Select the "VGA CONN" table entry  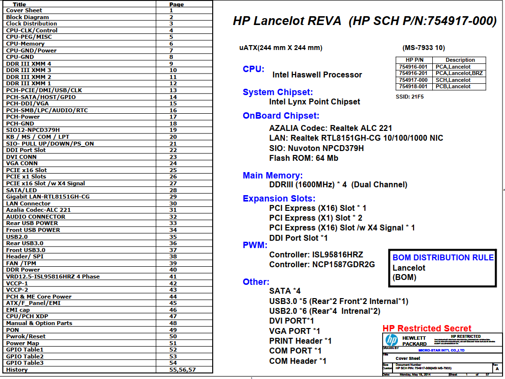[x=22, y=163]
